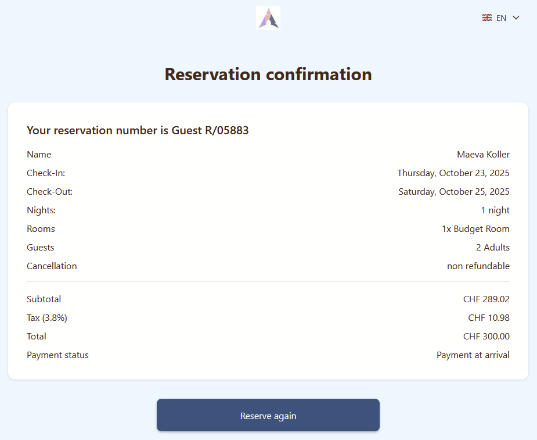Click the check-out date Saturday, October 25
Viewport: 537px width, 440px height.
pyautogui.click(x=454, y=192)
